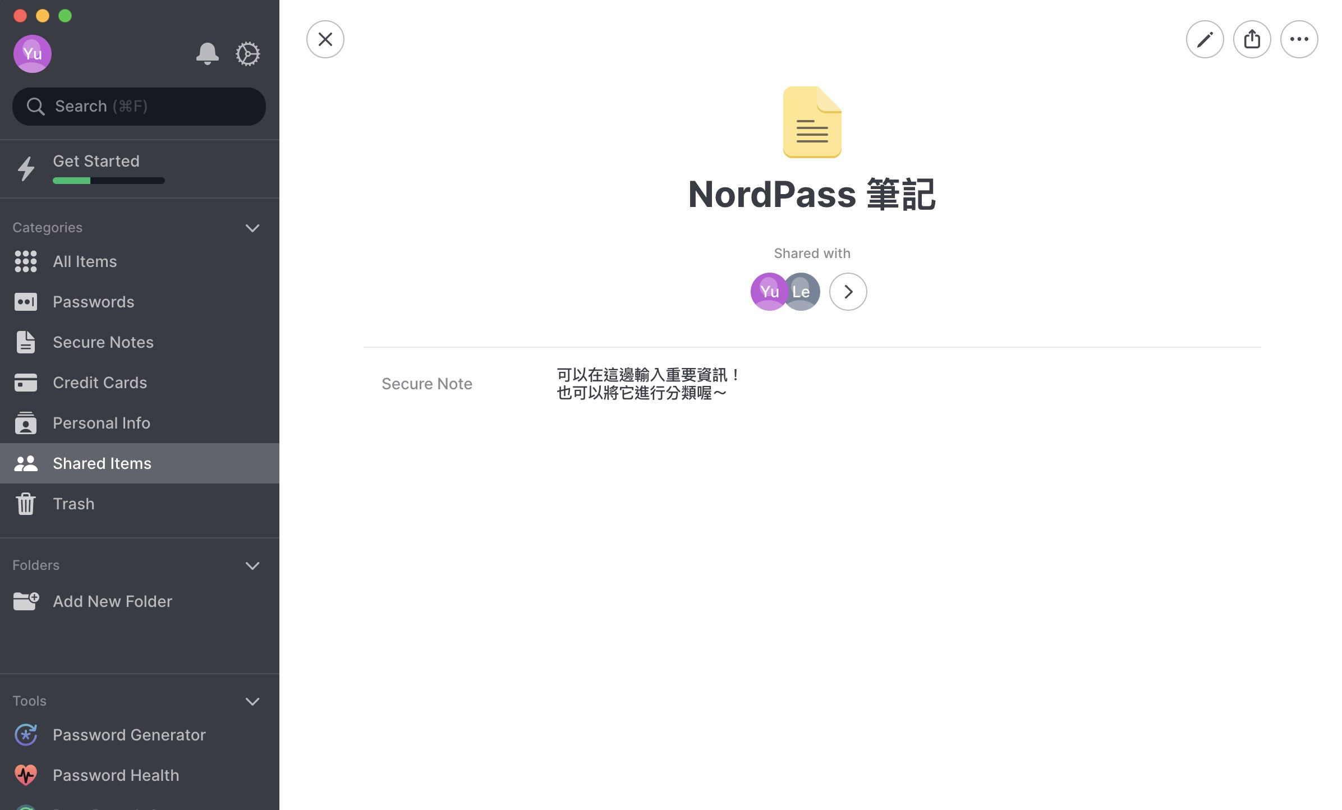
Task: Click the yellow minimize window button
Action: click(x=43, y=16)
